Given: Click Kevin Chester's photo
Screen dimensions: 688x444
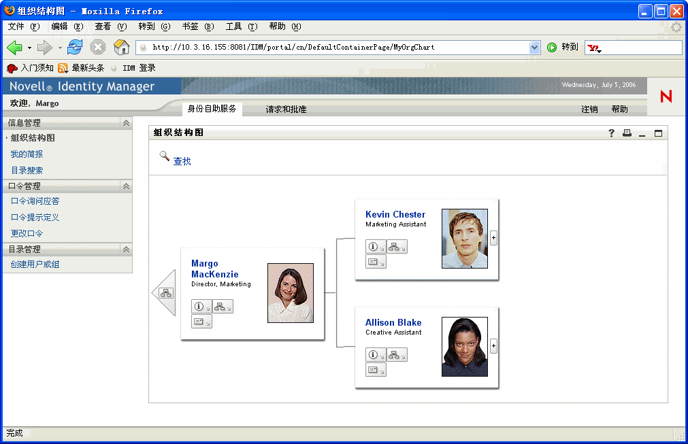Looking at the screenshot, I should (465, 239).
